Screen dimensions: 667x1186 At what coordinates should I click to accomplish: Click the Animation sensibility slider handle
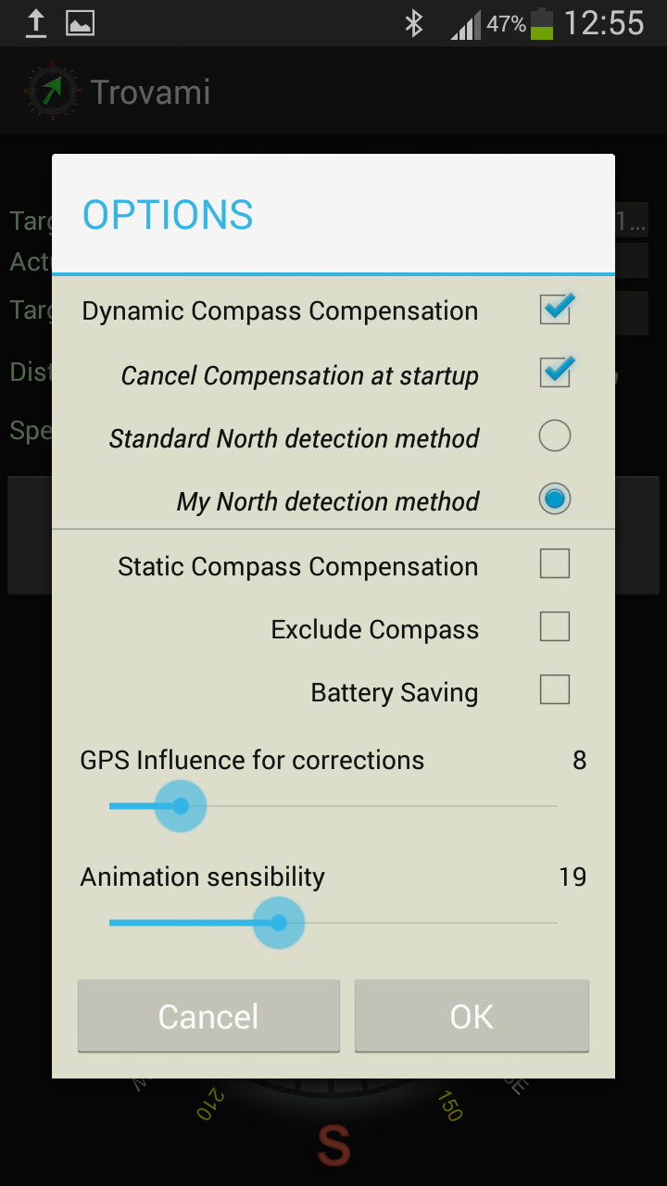click(x=279, y=923)
